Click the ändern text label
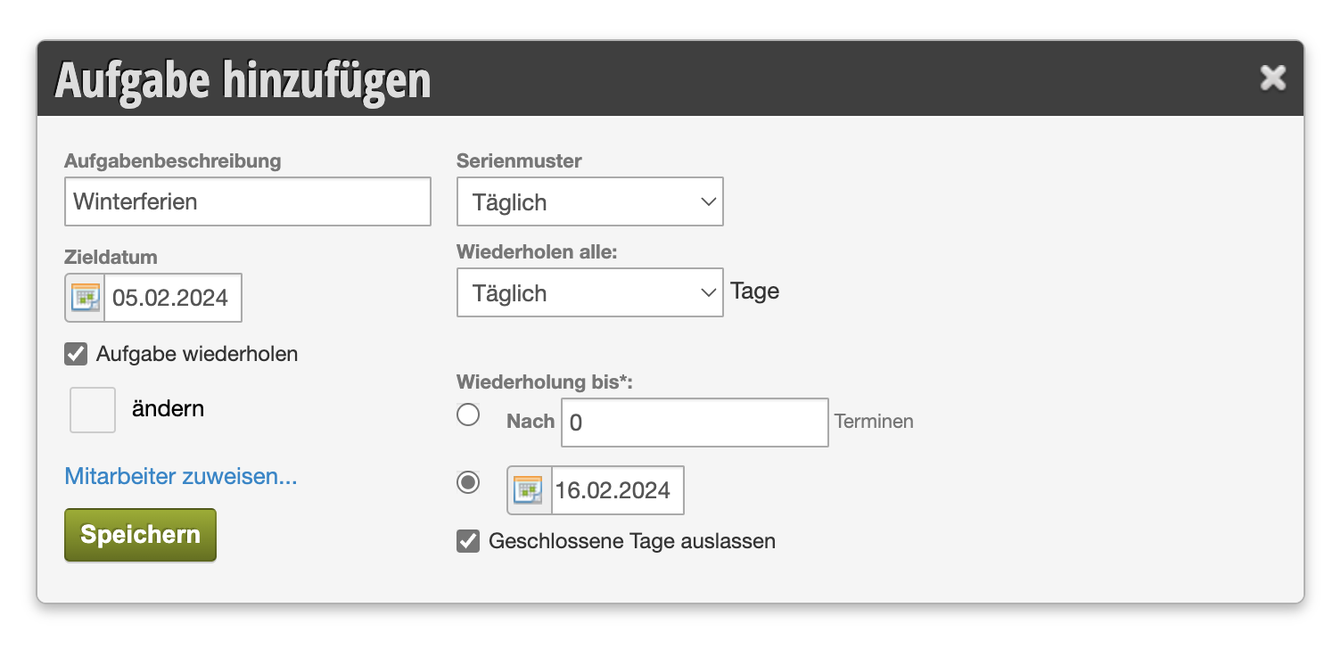The image size is (1341, 665). tap(169, 409)
